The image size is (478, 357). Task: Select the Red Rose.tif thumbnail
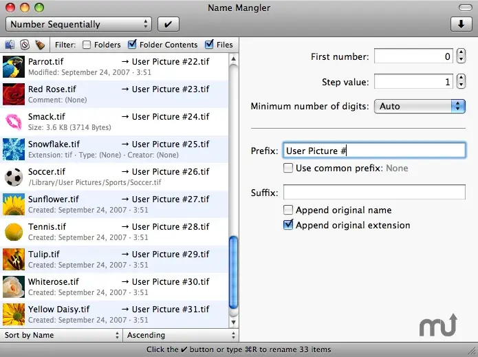tap(14, 94)
